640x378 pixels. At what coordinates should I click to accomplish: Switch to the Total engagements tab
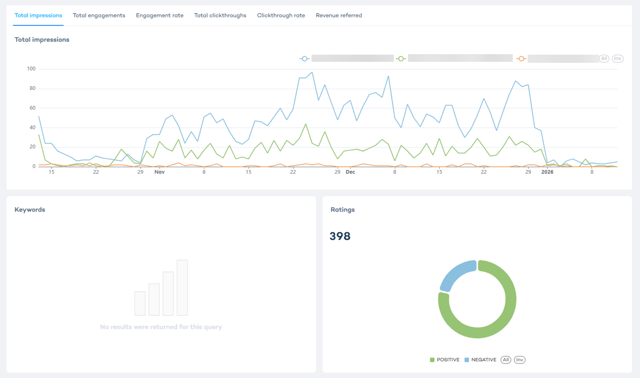click(x=99, y=15)
